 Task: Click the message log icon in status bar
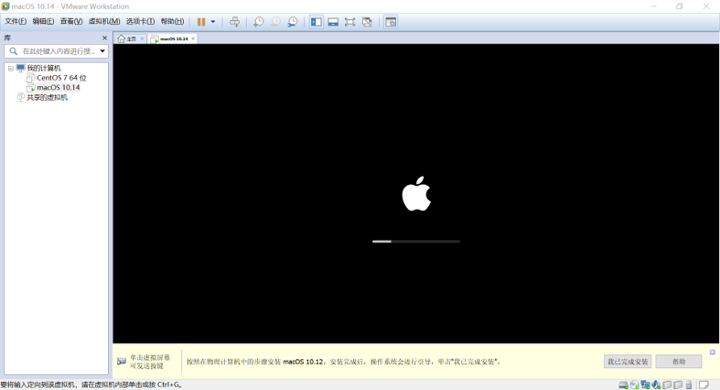[x=704, y=385]
